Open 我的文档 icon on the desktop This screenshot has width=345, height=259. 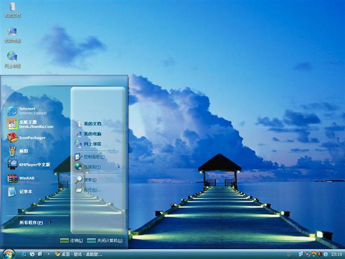point(12,10)
